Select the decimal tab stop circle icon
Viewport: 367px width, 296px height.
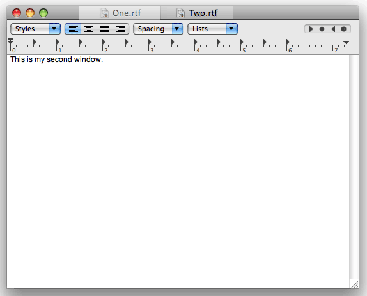pyautogui.click(x=343, y=29)
